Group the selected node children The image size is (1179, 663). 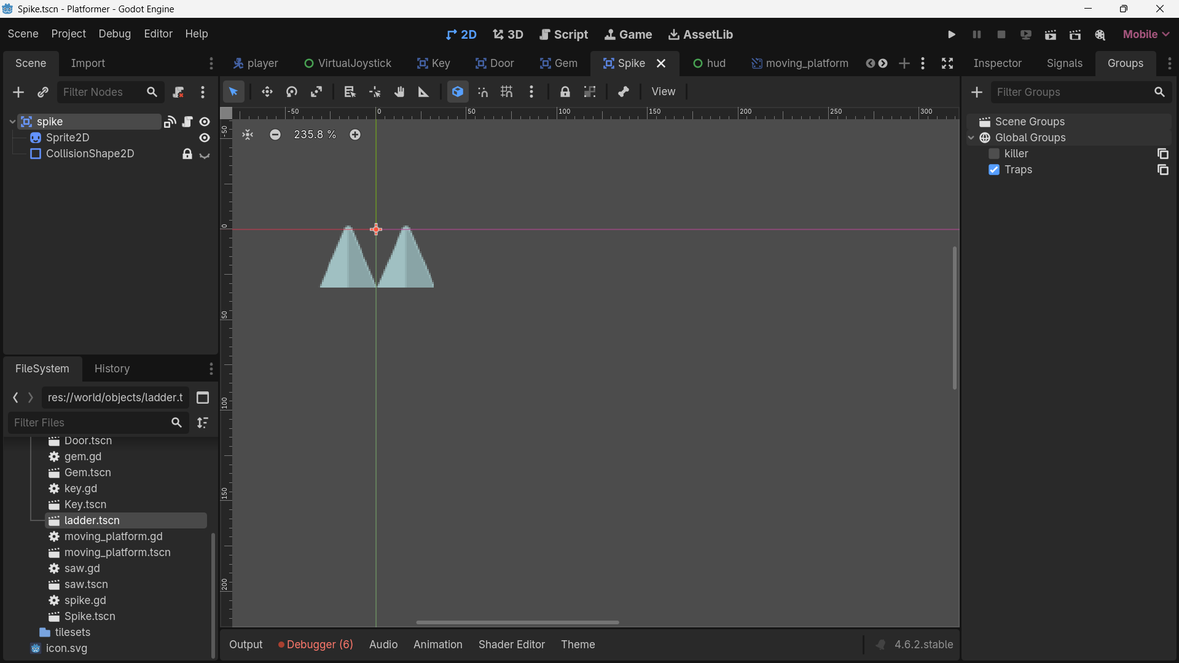[x=590, y=92]
